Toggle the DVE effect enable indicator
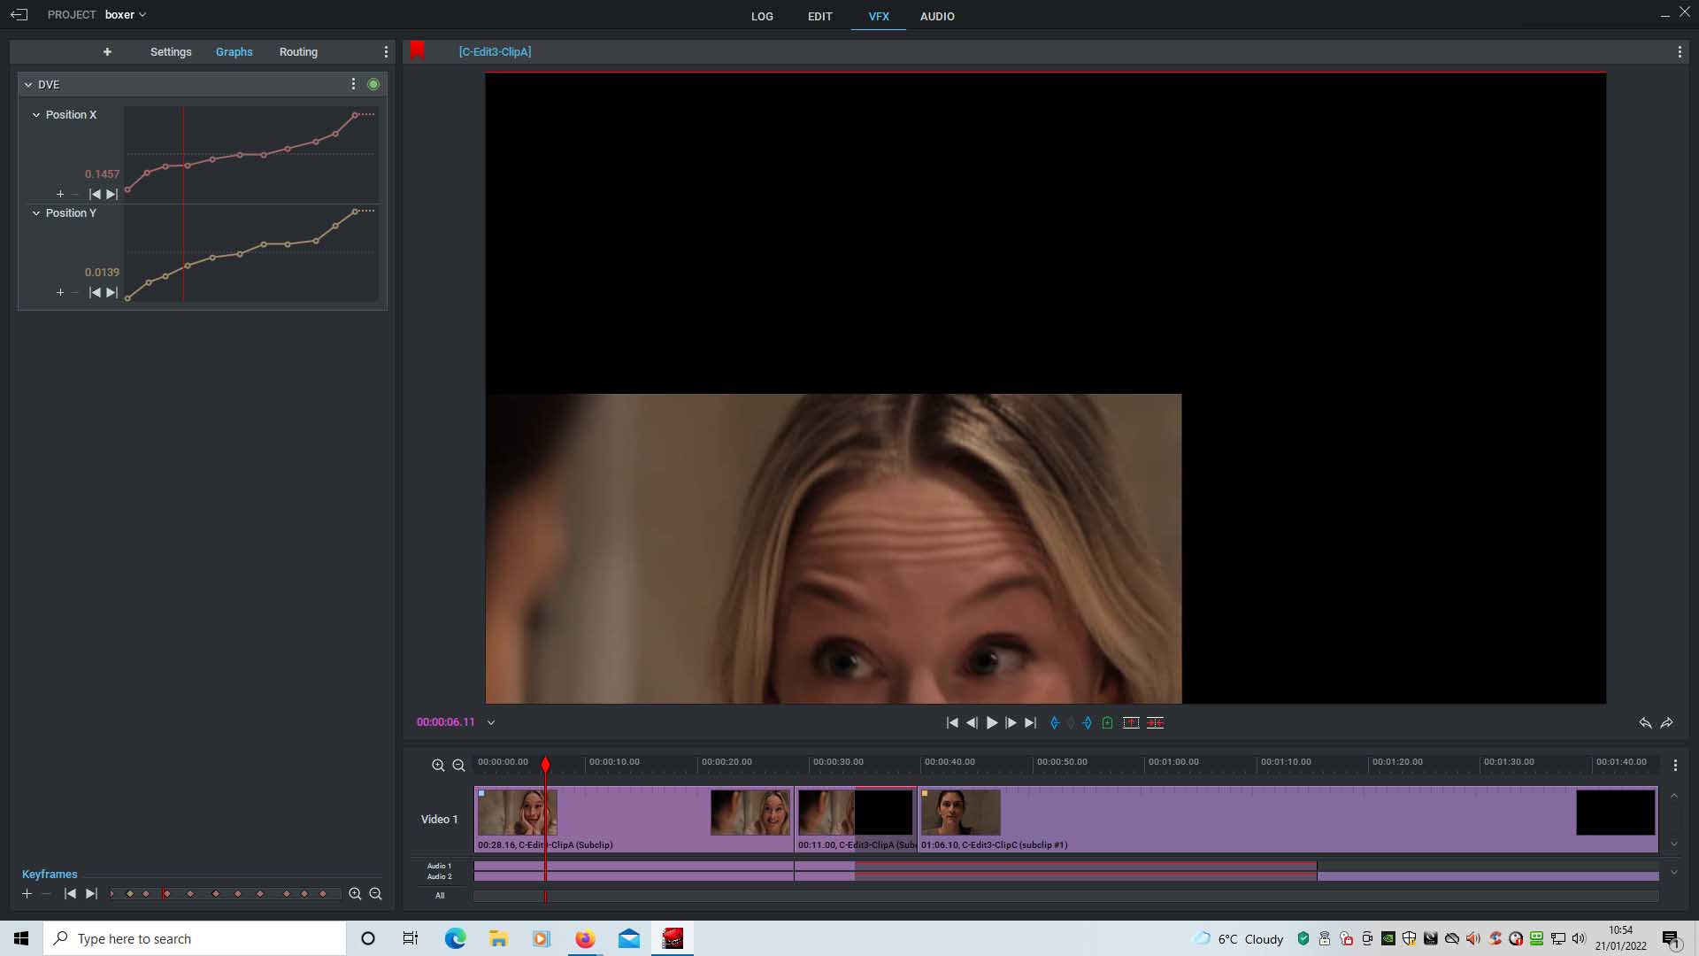Image resolution: width=1699 pixels, height=956 pixels. [373, 85]
